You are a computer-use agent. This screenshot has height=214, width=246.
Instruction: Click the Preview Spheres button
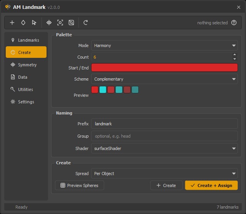coord(80,185)
